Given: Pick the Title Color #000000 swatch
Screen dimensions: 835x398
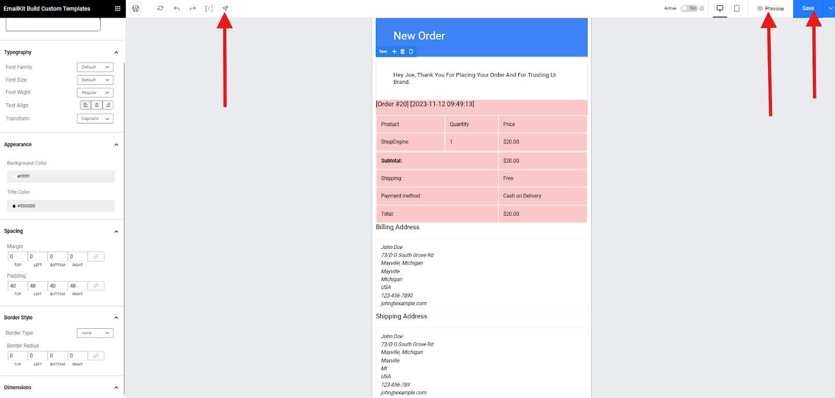Looking at the screenshot, I should click(61, 206).
